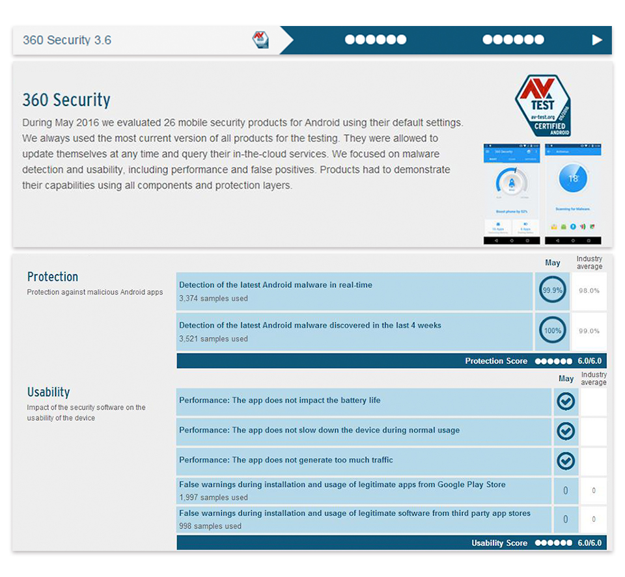
Task: Click 'Industry average' header in Protection table
Action: (589, 263)
